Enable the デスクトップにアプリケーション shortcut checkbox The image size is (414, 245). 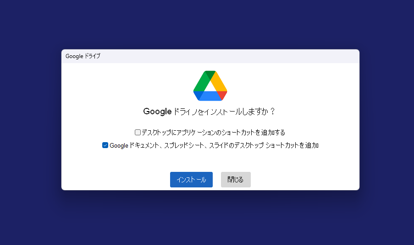tap(138, 133)
